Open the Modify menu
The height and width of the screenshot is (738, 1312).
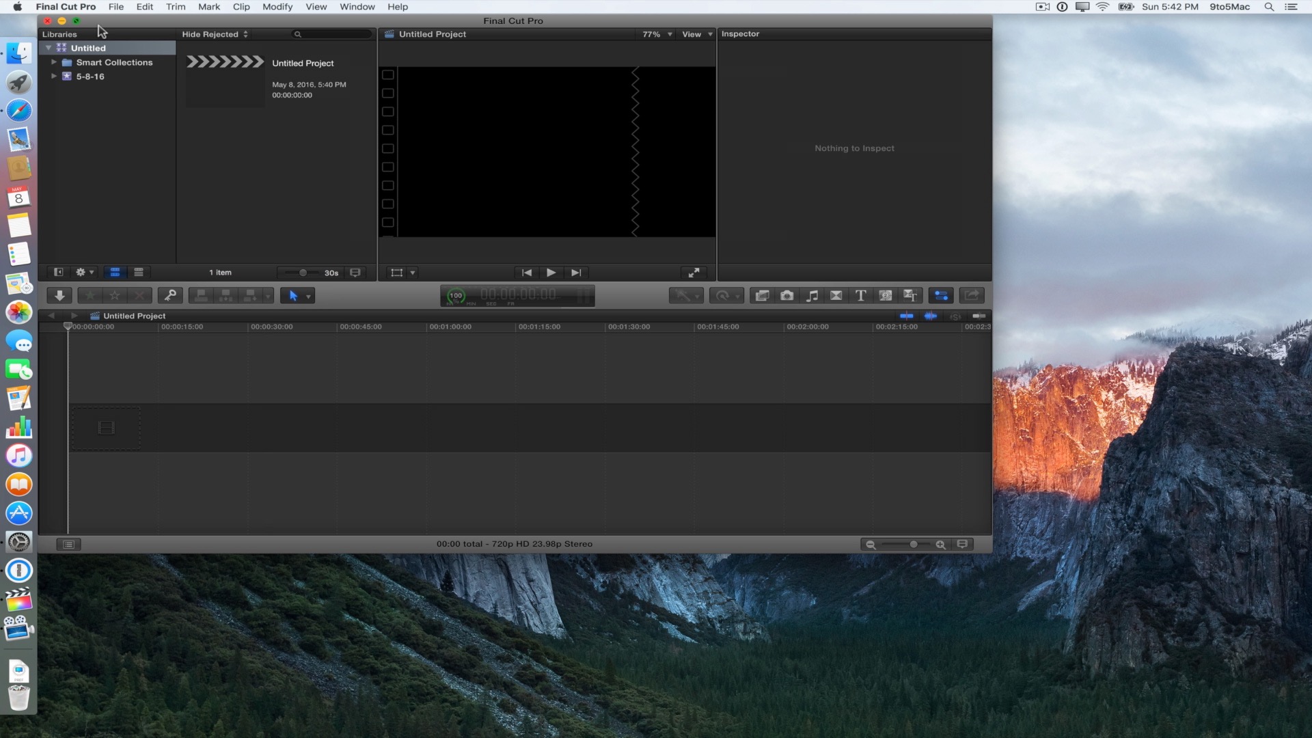(x=277, y=7)
